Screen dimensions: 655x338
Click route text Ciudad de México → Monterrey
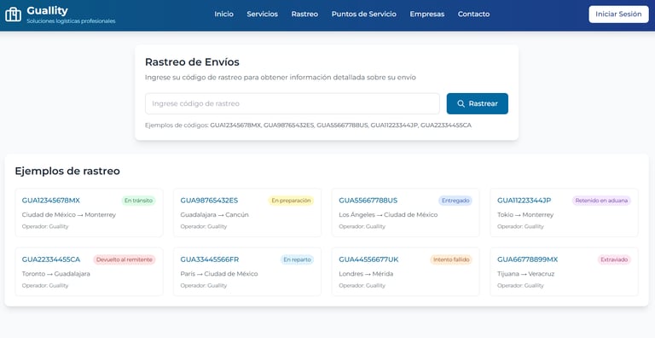[x=69, y=214]
